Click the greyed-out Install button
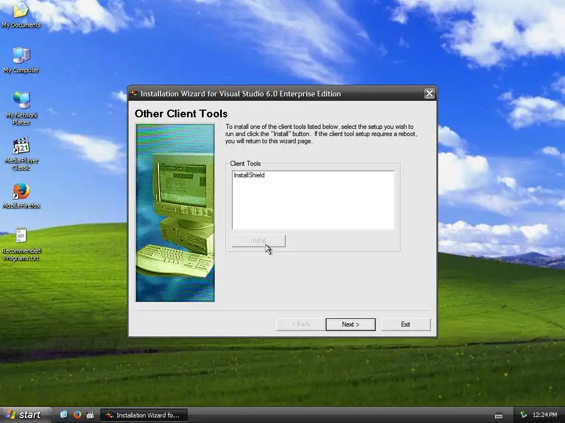 tap(258, 241)
